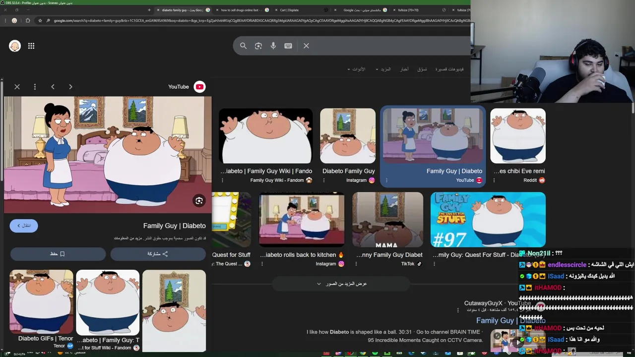Select the TikTok 'MAMA' Diabeto thumbnail

[387, 220]
